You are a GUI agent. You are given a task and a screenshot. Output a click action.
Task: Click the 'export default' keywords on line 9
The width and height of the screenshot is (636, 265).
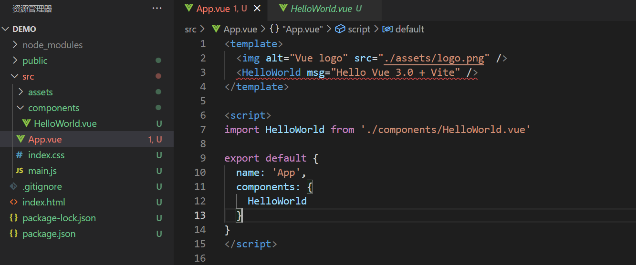pyautogui.click(x=266, y=158)
